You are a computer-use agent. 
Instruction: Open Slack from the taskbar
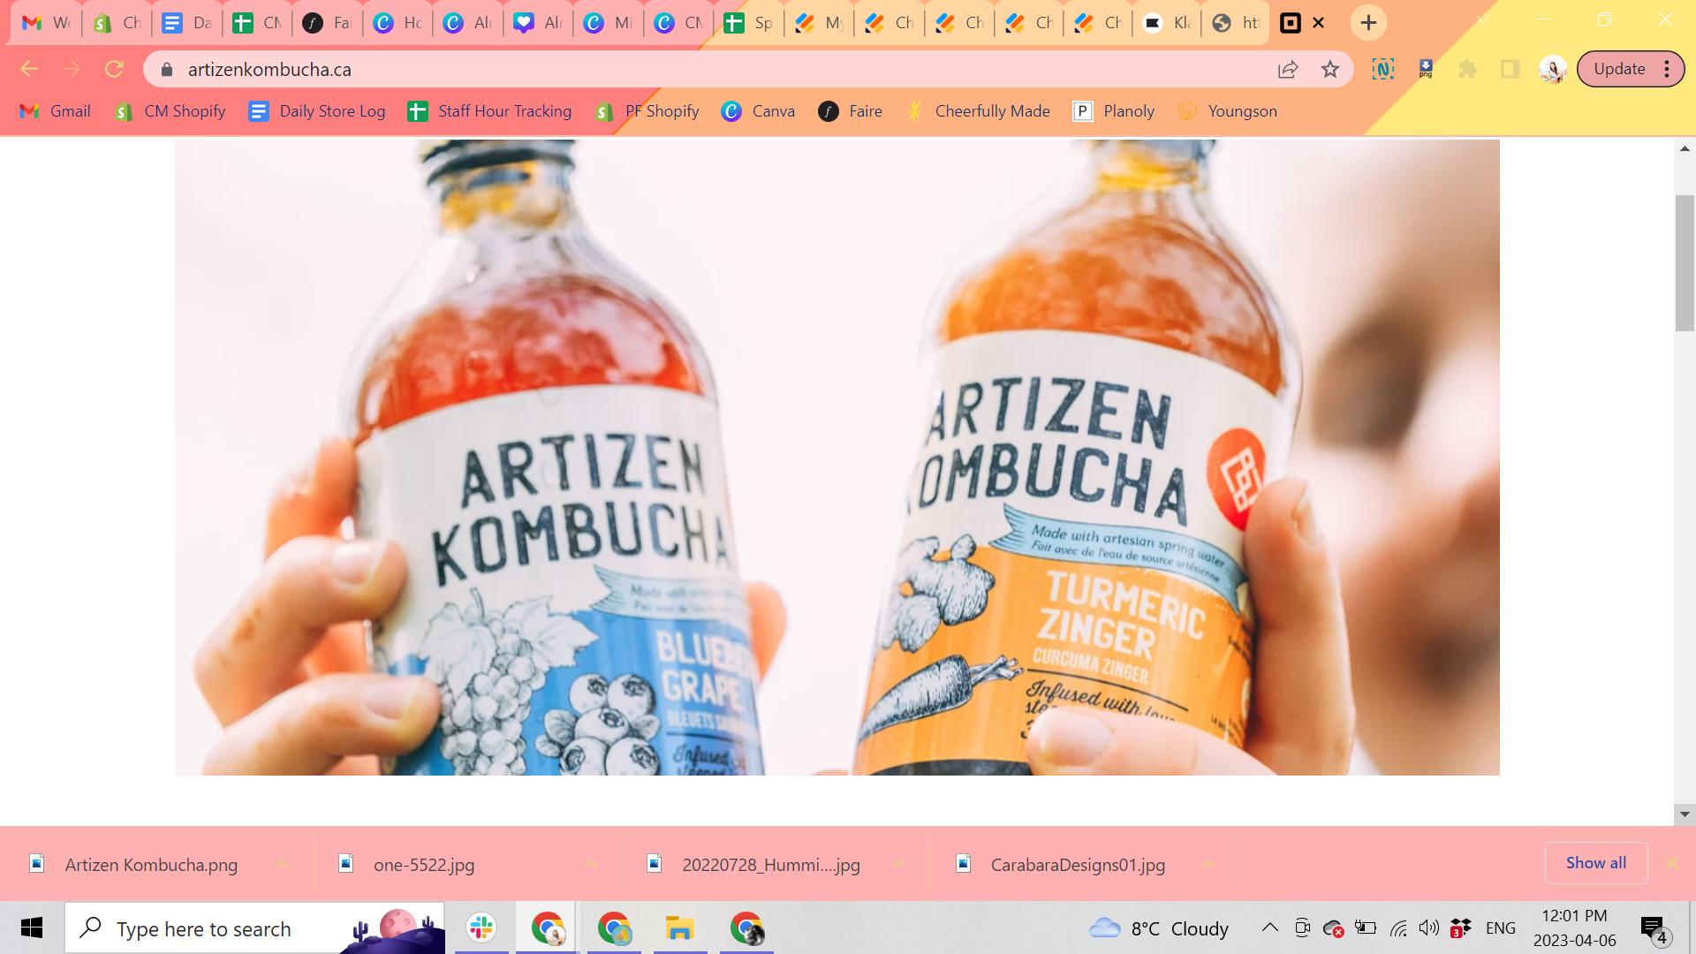click(x=481, y=927)
